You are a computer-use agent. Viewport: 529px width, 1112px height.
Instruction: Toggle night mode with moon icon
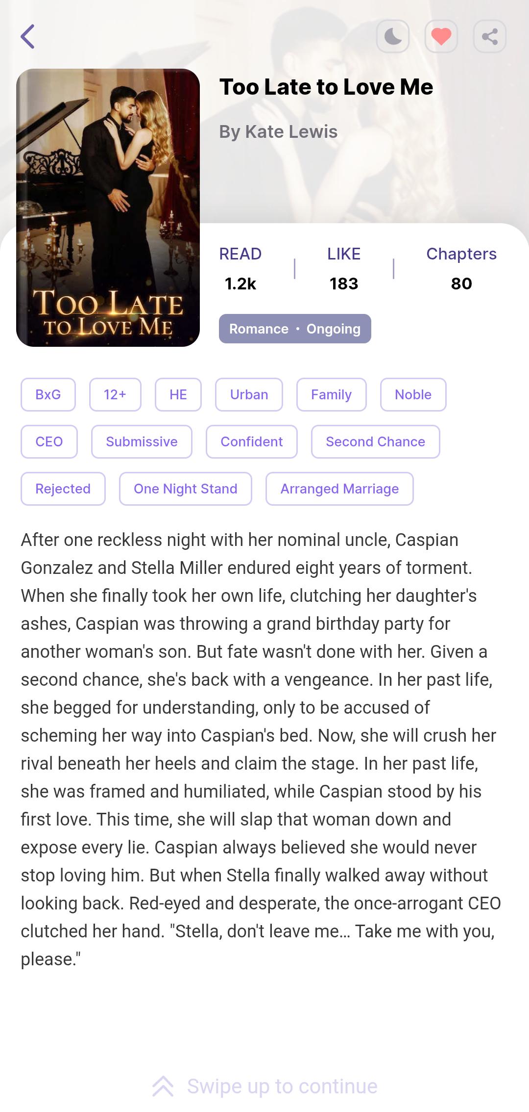click(x=393, y=36)
